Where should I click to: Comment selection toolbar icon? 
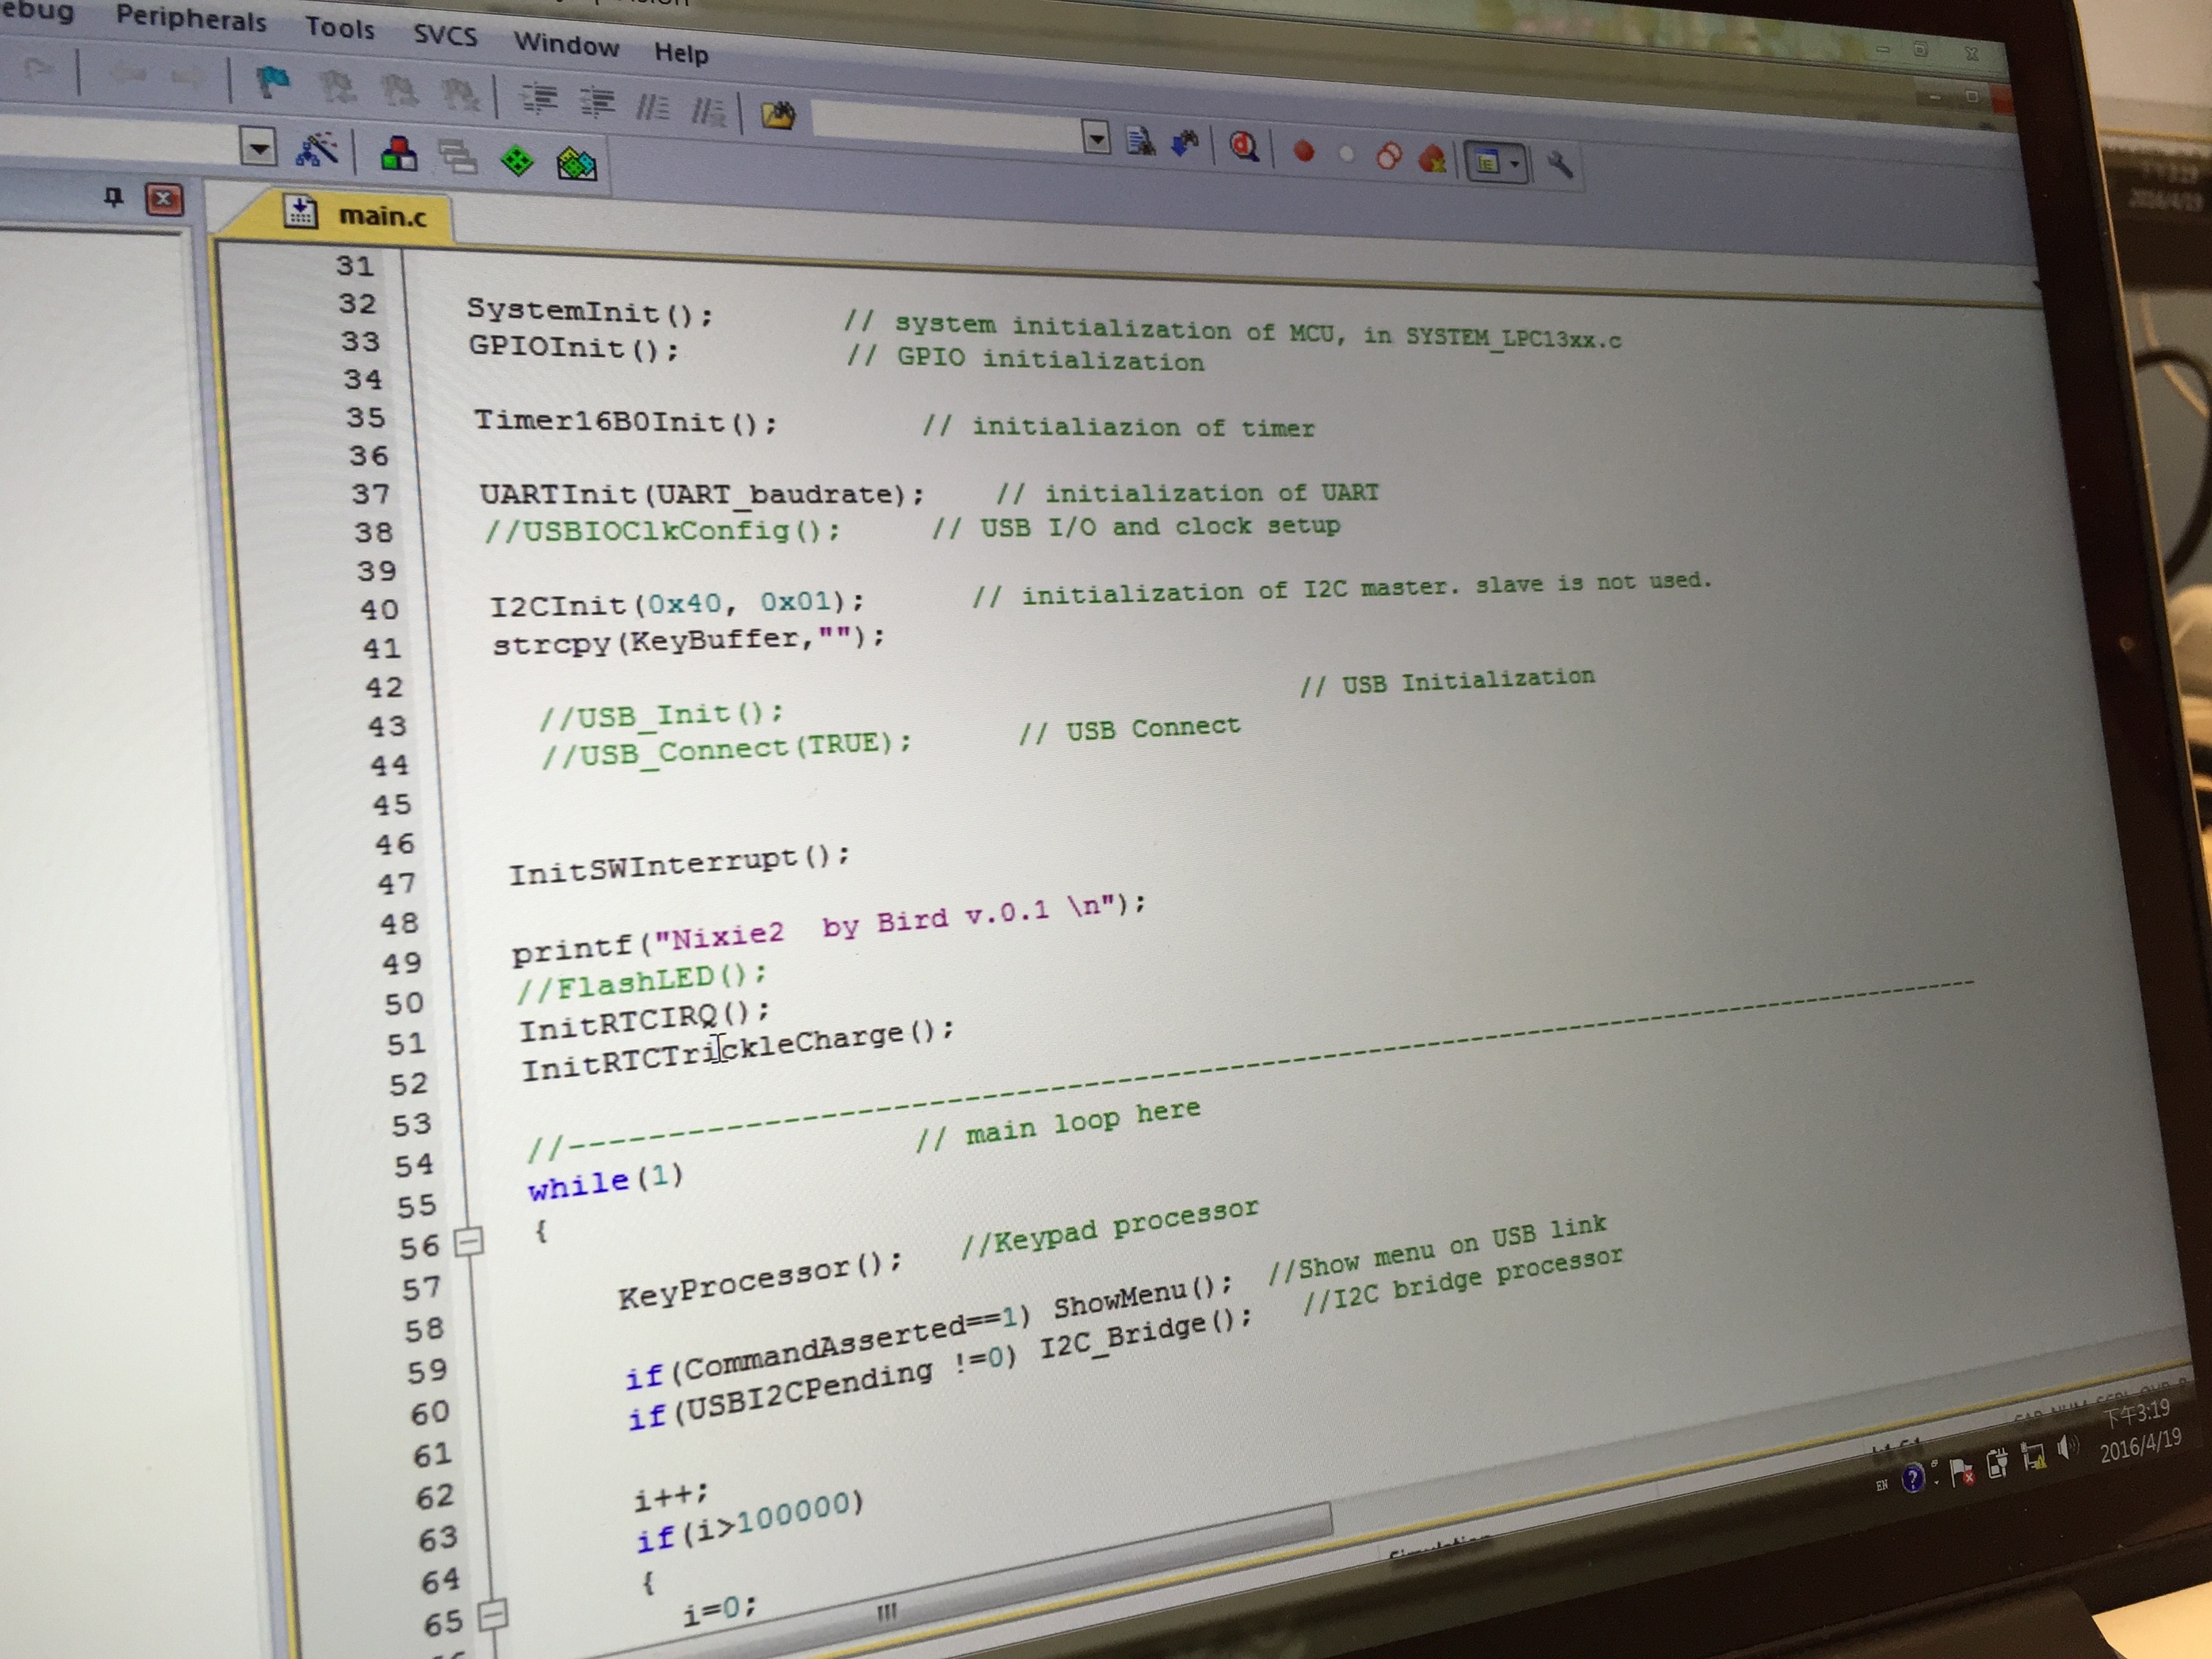(653, 106)
